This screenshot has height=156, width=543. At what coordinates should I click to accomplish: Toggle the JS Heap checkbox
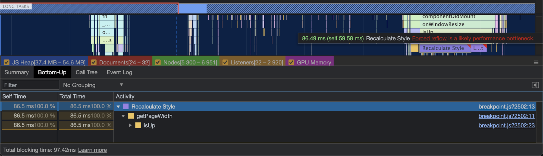click(7, 62)
